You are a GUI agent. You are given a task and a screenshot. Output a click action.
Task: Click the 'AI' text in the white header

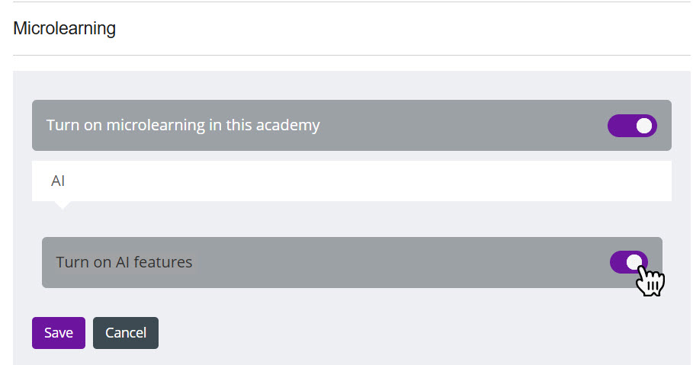(58, 181)
